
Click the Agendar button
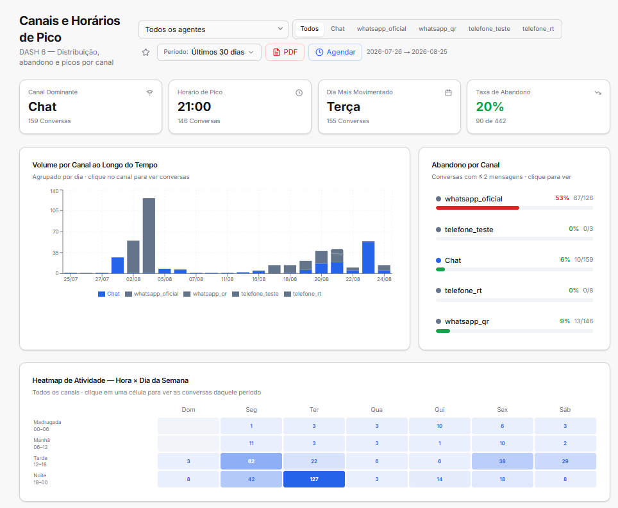[335, 52]
